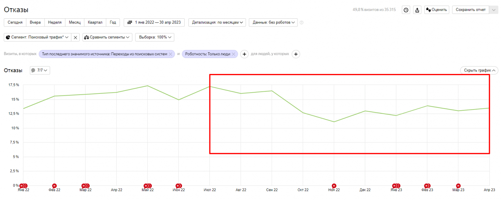Viewport: 501px width, 200px height.
Task: Click the 12,5 % y-axis label
Action: [x=13, y=114]
